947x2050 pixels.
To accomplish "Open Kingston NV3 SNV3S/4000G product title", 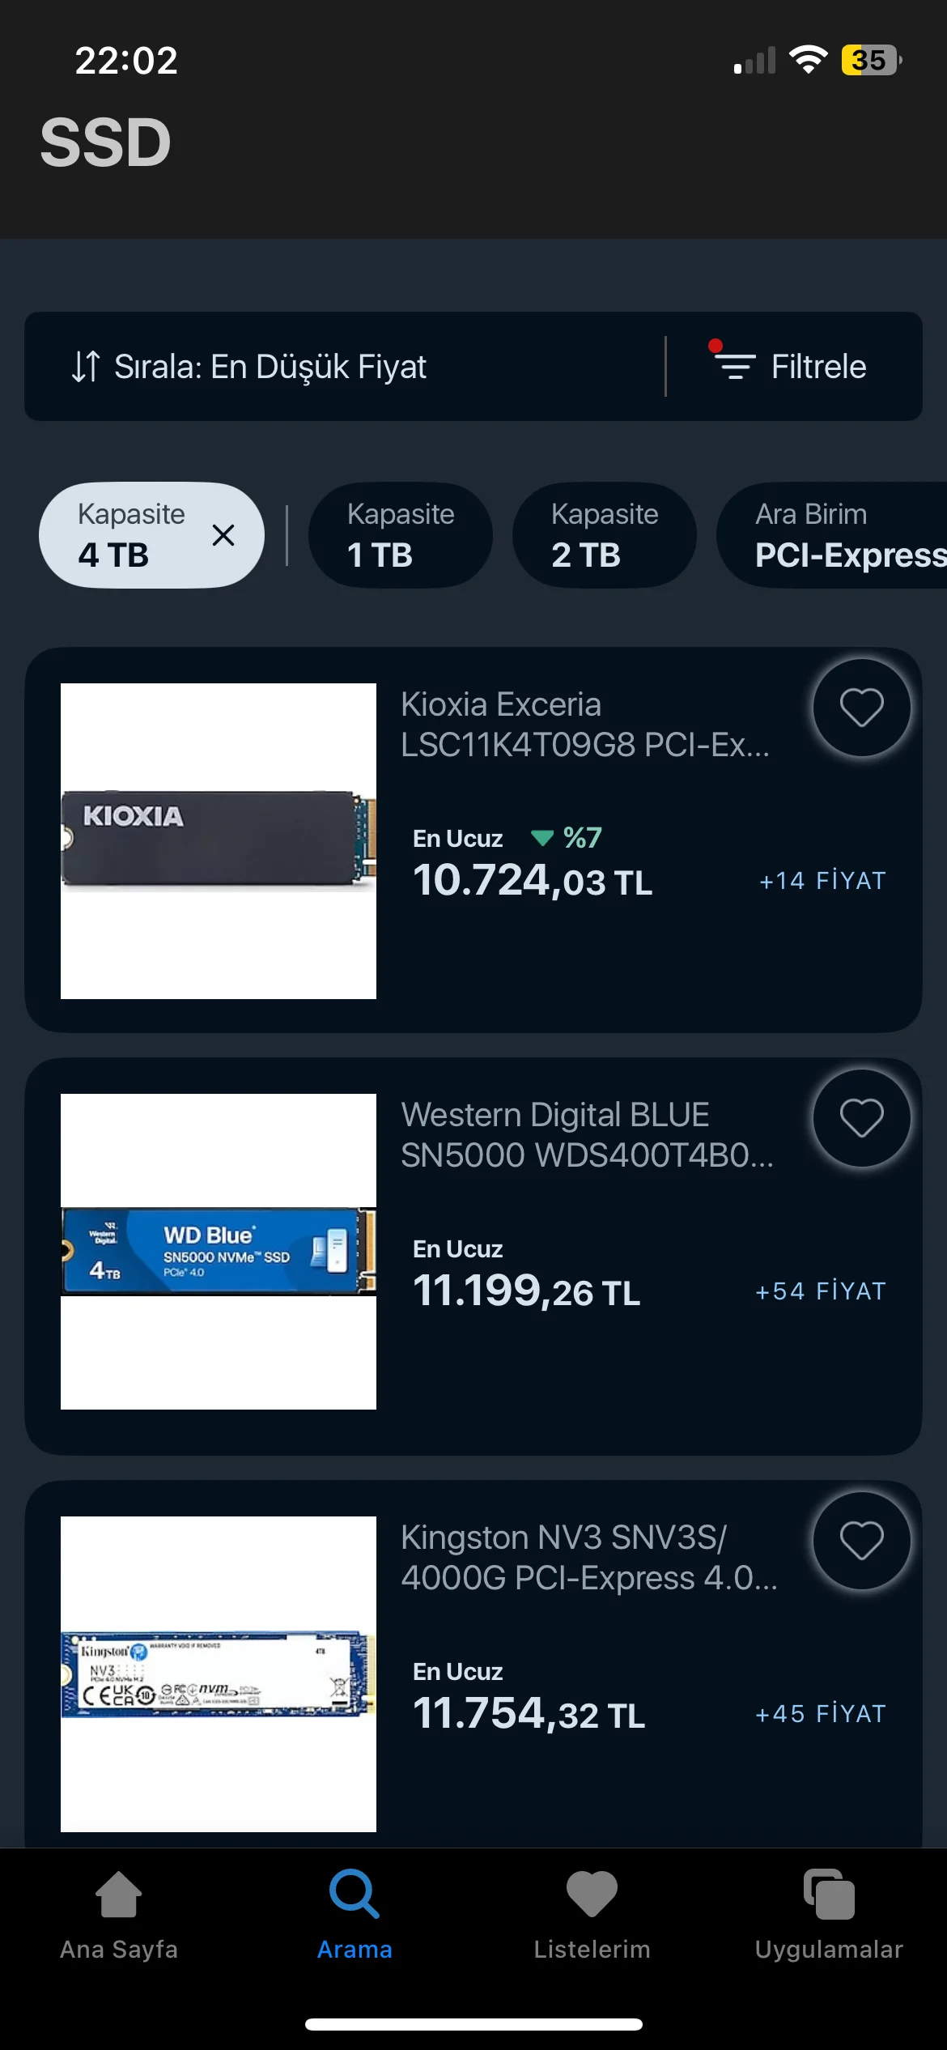I will (588, 1558).
